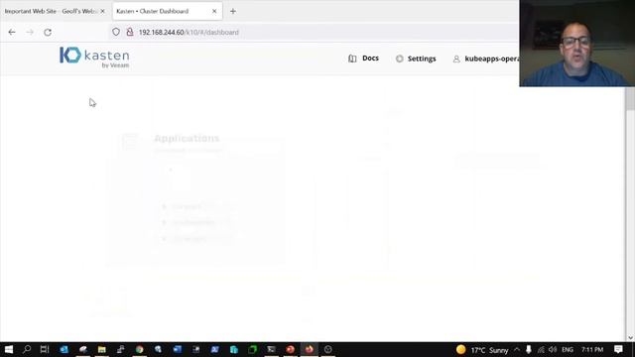Go back to the previous page
Viewport: 635px width, 357px height.
coord(12,32)
